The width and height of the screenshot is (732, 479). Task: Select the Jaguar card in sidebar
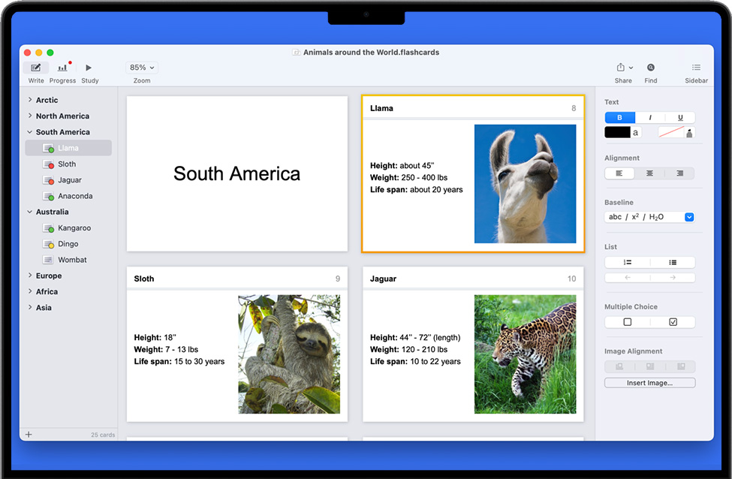(68, 180)
